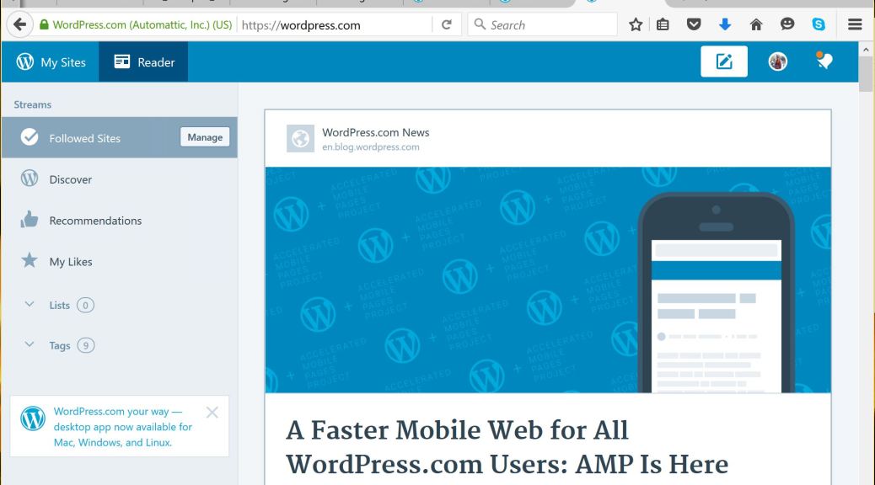Open My Likes in the sidebar
Viewport: 875px width, 485px height.
71,262
